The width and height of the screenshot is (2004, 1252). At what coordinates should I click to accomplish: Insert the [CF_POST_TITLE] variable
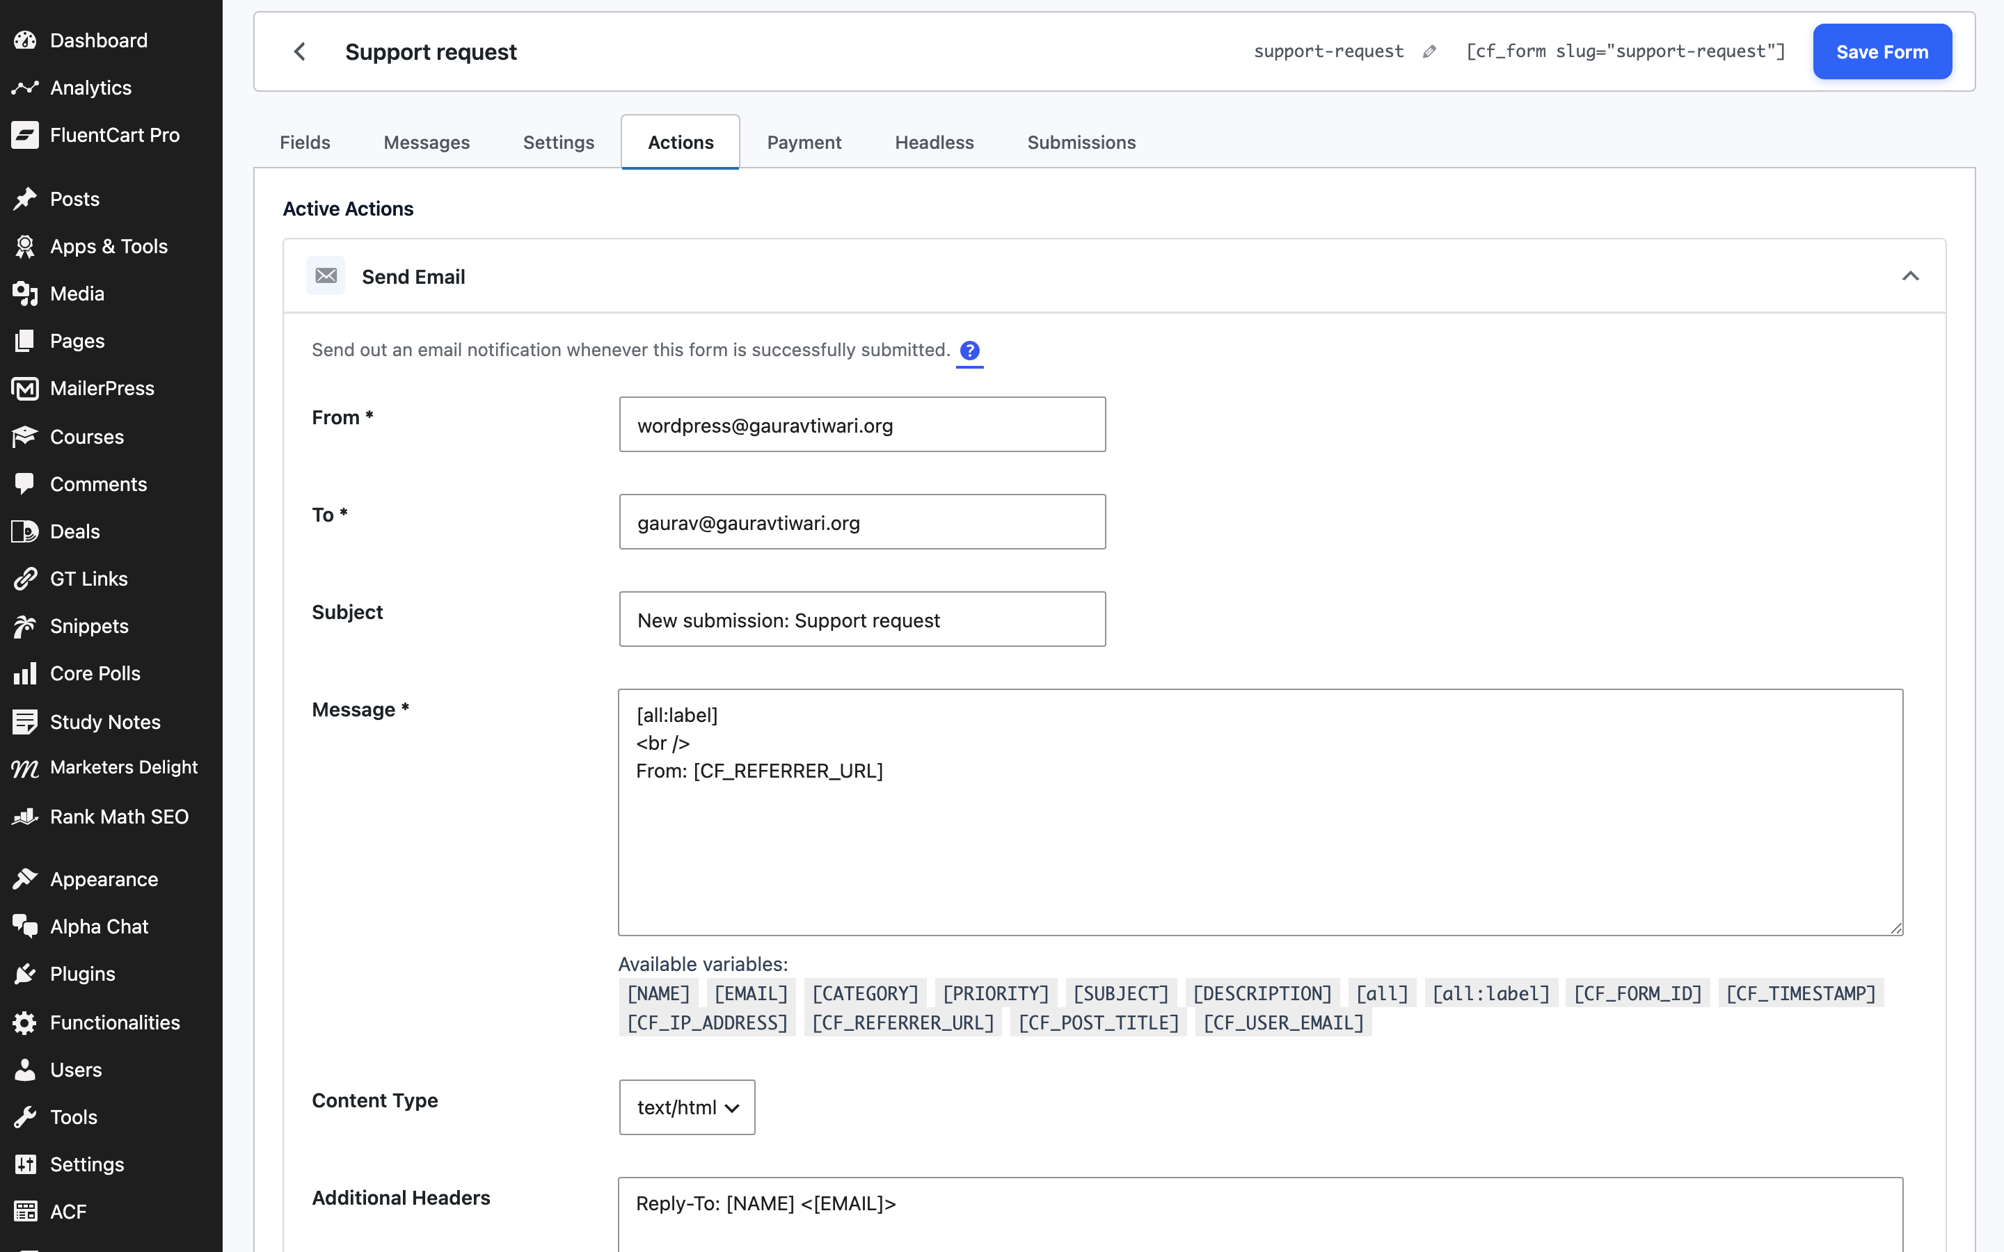point(1098,1022)
